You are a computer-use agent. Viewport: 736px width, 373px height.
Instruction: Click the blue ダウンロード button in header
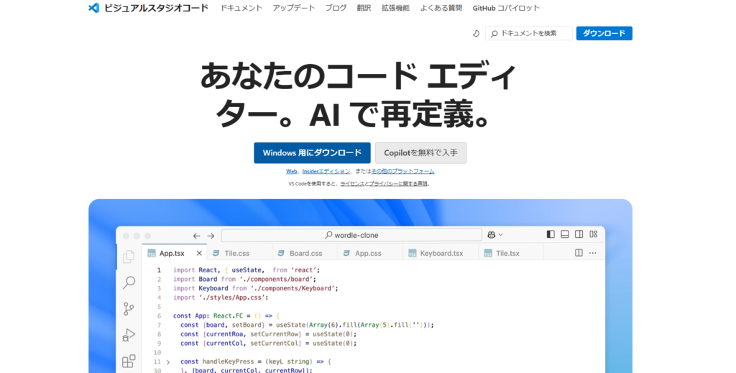(604, 33)
